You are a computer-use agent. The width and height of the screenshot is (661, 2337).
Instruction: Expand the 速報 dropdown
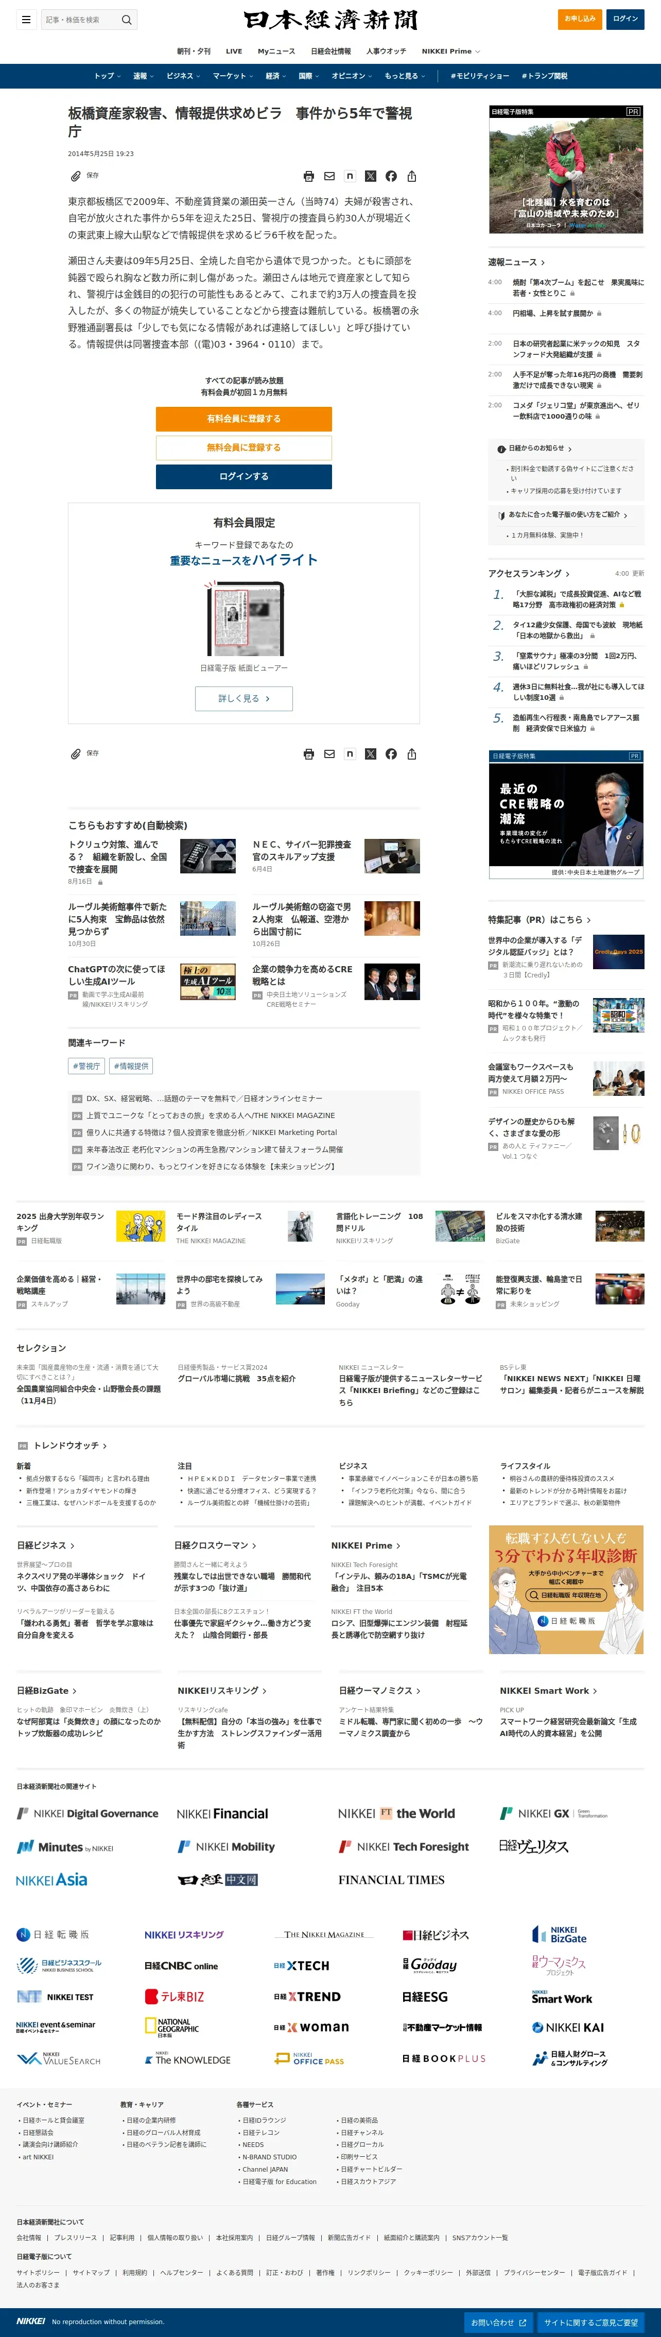click(x=143, y=76)
